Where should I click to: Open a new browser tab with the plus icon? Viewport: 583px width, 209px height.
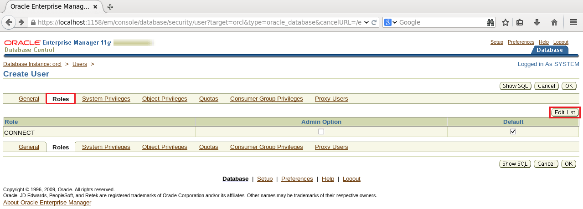pos(110,6)
